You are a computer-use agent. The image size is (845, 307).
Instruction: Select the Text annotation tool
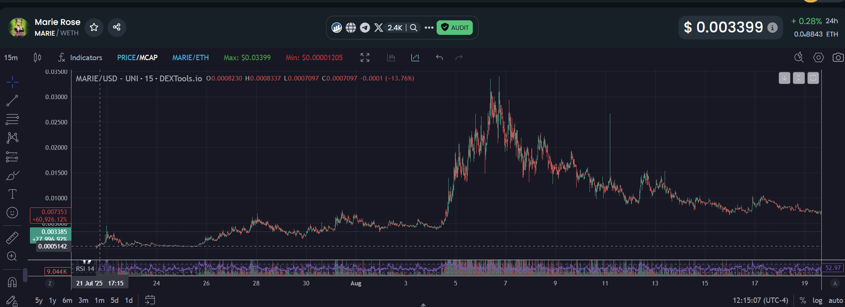click(x=12, y=194)
